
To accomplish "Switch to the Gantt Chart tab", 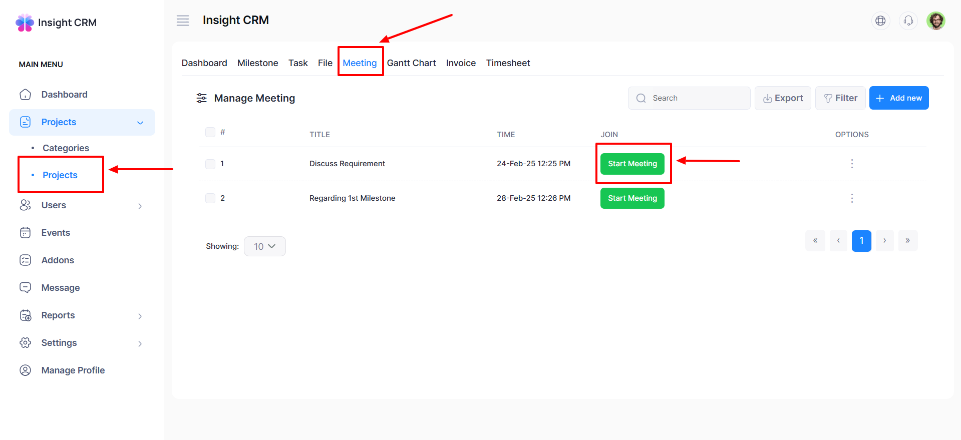I will pos(411,63).
